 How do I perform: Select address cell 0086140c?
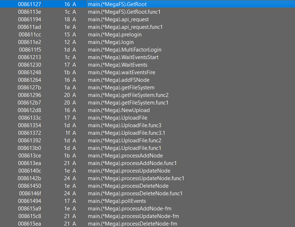click(x=30, y=171)
